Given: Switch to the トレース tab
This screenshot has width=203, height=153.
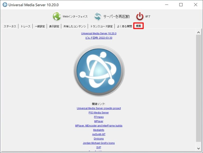Looking at the screenshot, I should tap(25, 26).
